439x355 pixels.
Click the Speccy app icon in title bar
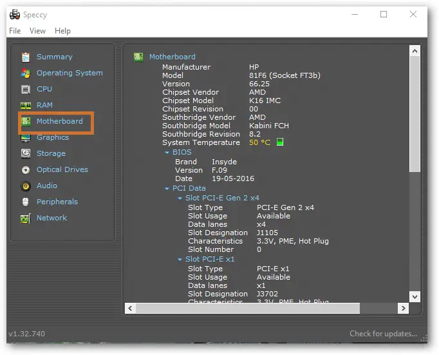point(15,15)
